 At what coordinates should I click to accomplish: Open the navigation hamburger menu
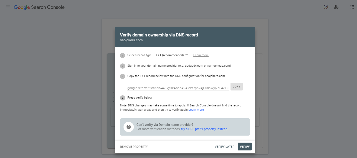8,7
